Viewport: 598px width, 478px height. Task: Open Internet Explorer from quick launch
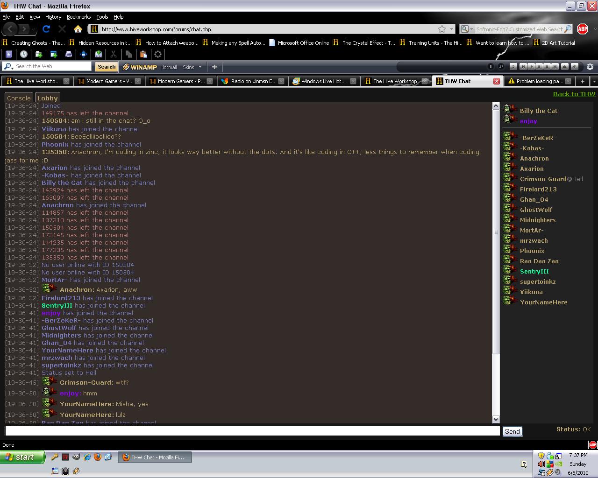pos(87,457)
